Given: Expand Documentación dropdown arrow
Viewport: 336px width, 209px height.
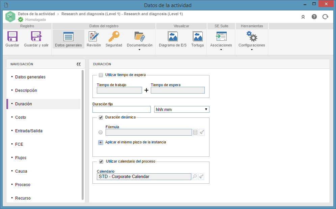Looking at the screenshot, I should (x=140, y=50).
